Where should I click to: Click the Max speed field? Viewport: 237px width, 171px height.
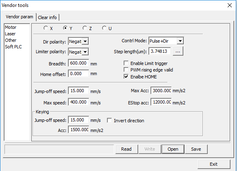tap(78, 102)
